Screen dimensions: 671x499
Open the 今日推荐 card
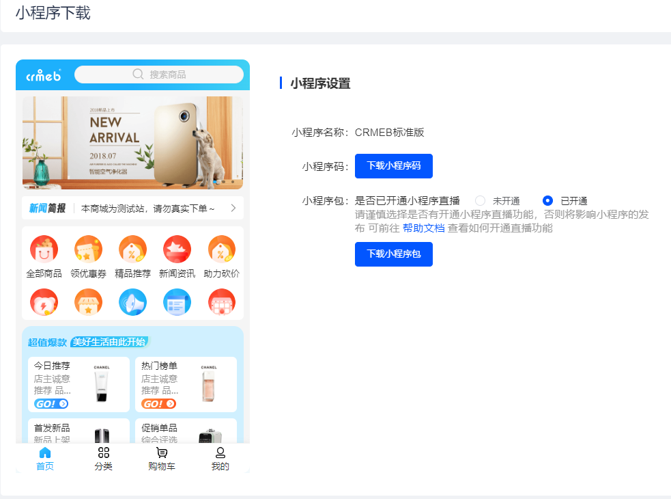click(x=78, y=385)
